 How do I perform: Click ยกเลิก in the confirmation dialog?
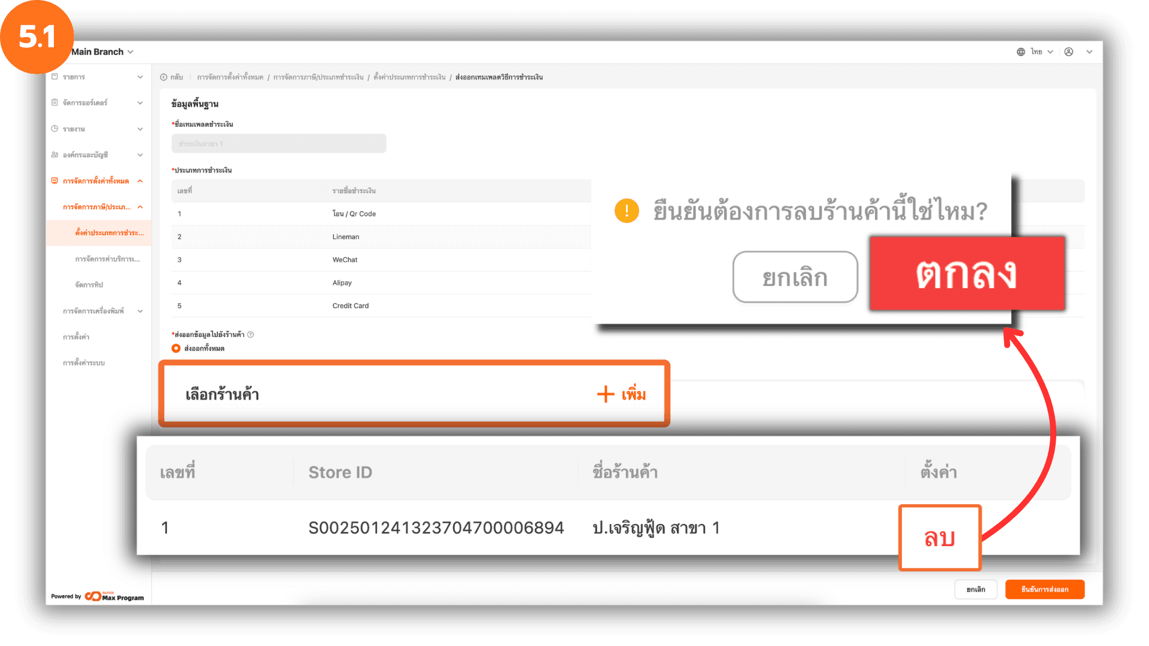795,277
